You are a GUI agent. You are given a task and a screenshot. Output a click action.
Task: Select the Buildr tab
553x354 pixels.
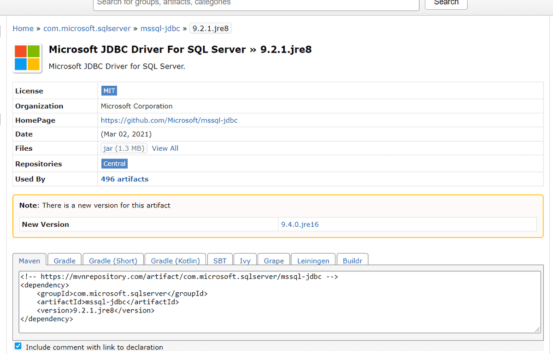[x=353, y=260]
